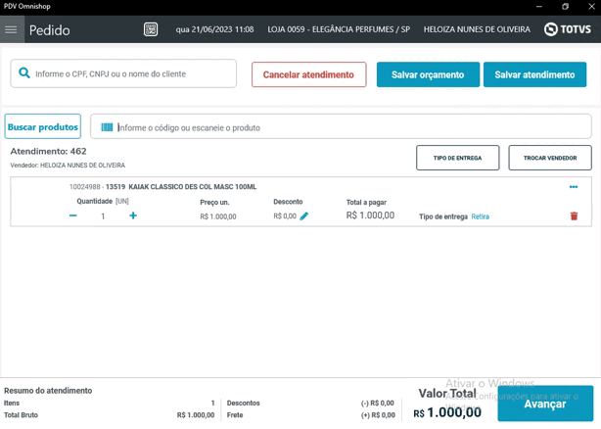Click the Total Bruto value in summary
Image resolution: width=601 pixels, height=429 pixels.
[x=196, y=415]
